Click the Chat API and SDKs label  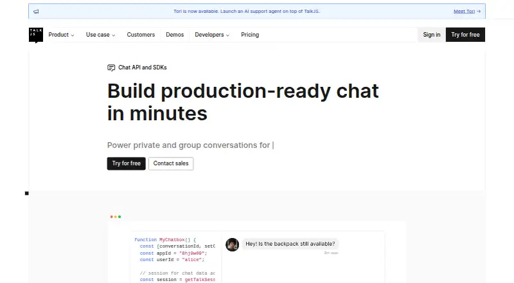pos(142,68)
